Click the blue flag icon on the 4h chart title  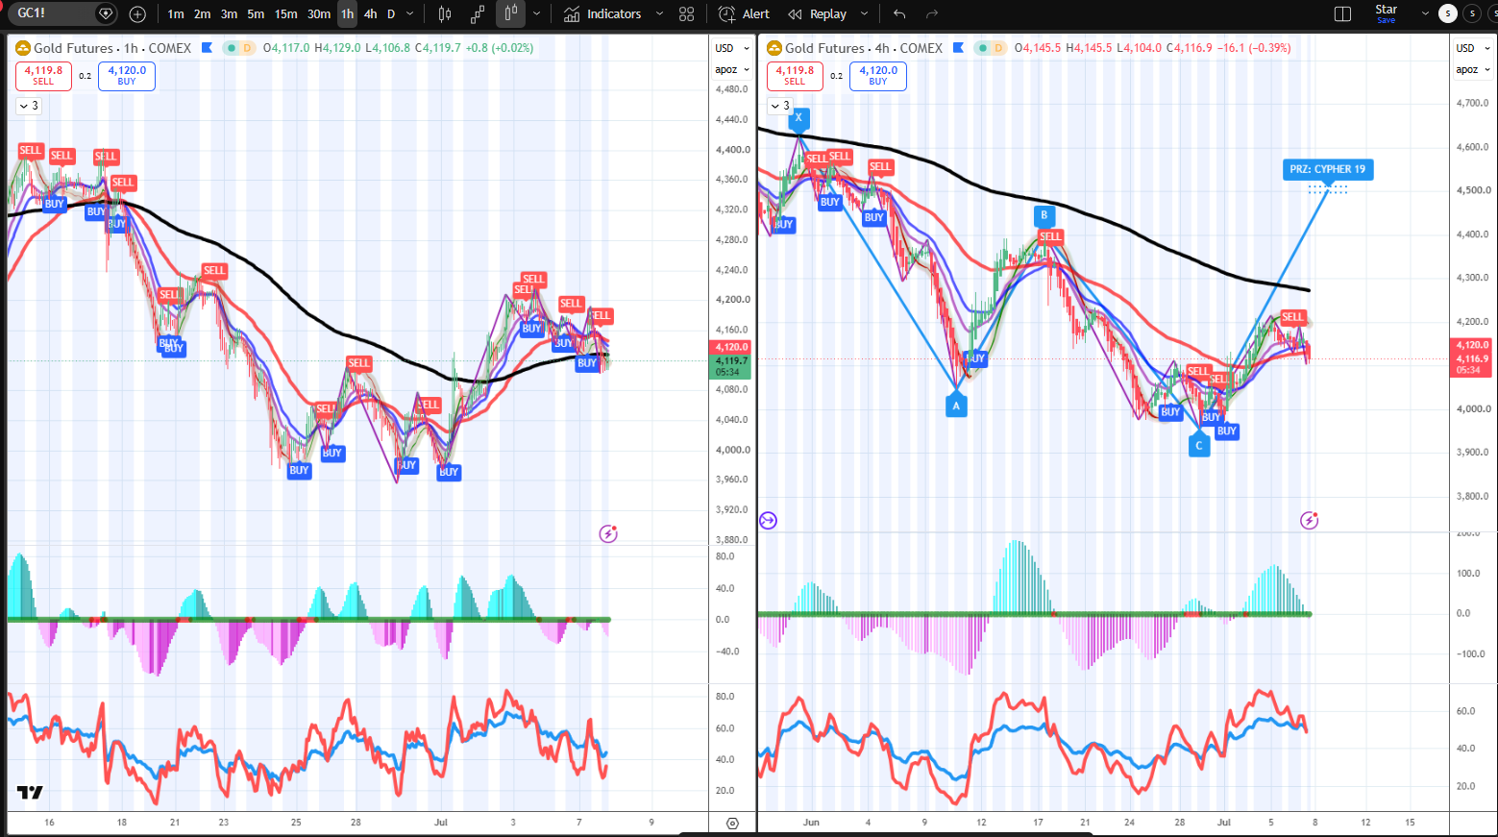coord(958,47)
